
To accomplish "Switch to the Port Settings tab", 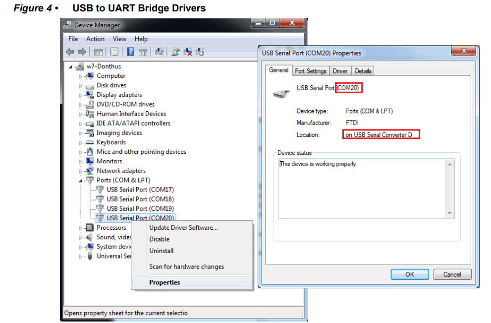I will (310, 70).
